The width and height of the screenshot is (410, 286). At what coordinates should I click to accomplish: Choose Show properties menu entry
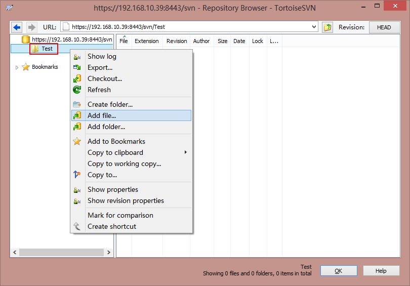131,189
